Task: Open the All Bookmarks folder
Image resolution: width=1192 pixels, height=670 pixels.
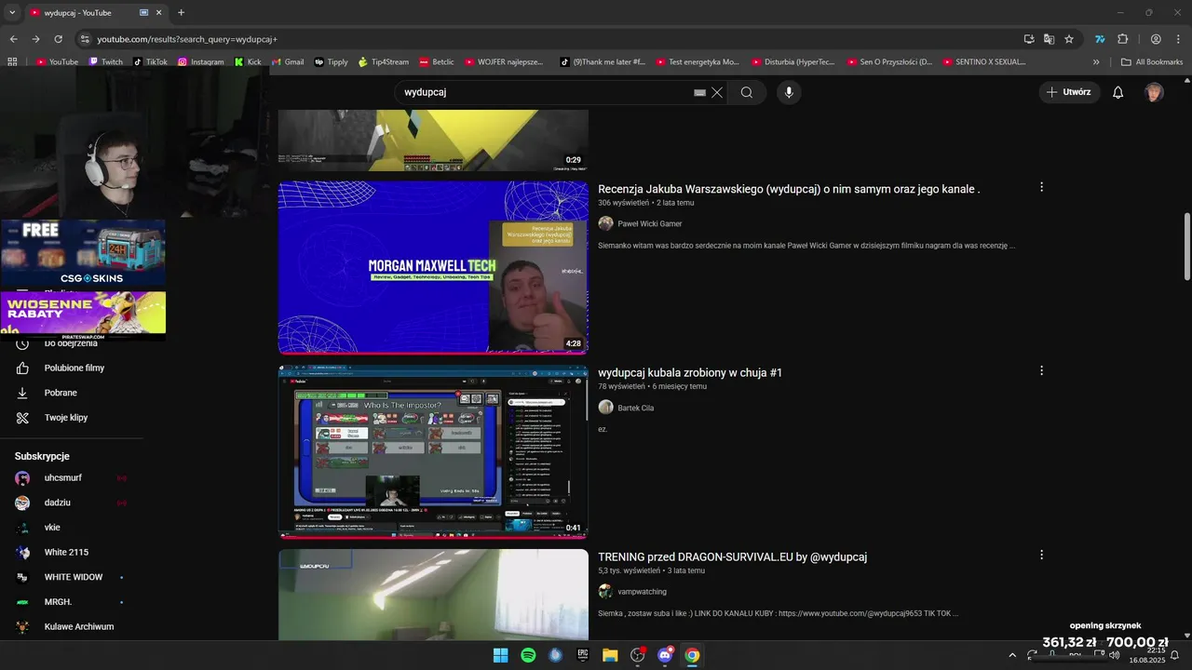Action: coord(1152,62)
